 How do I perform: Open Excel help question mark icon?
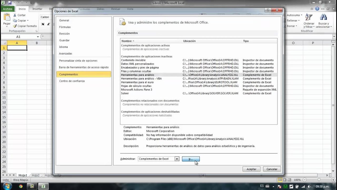[317, 9]
